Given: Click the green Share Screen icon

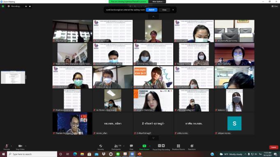Looking at the screenshot, I should coord(144,146).
